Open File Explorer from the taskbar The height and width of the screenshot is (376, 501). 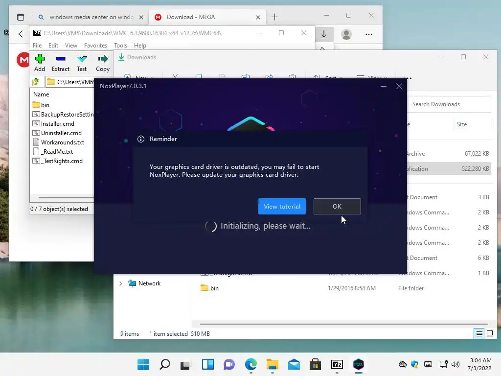tap(272, 364)
